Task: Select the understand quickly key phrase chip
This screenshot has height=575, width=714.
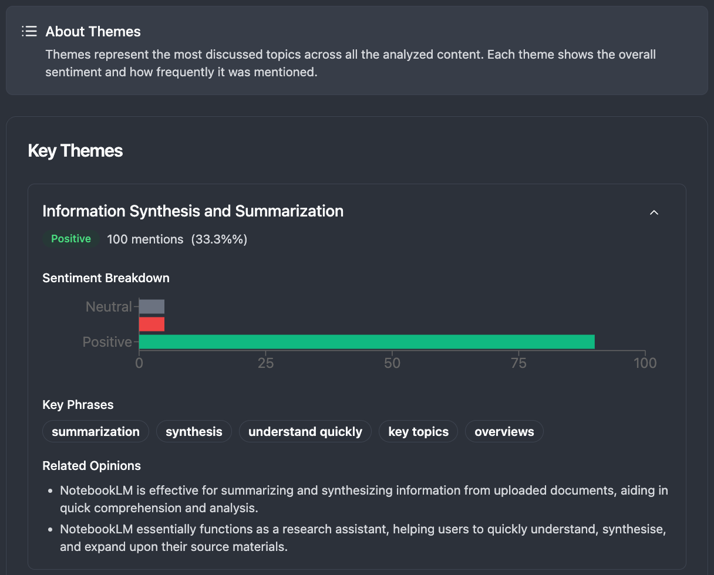Action: (x=305, y=431)
